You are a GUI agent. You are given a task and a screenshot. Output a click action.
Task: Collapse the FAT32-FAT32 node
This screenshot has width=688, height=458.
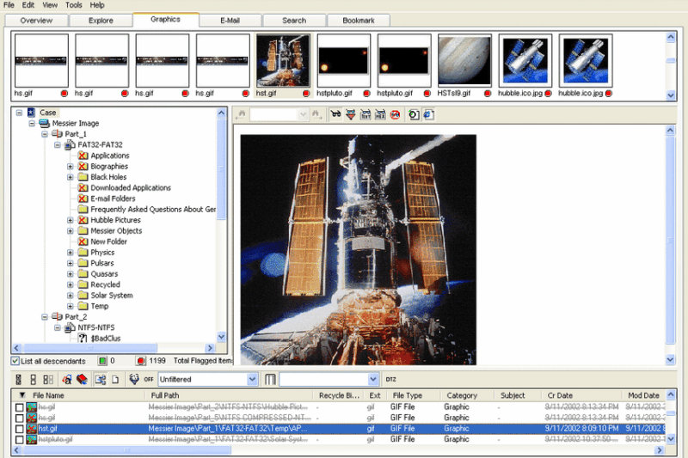58,144
